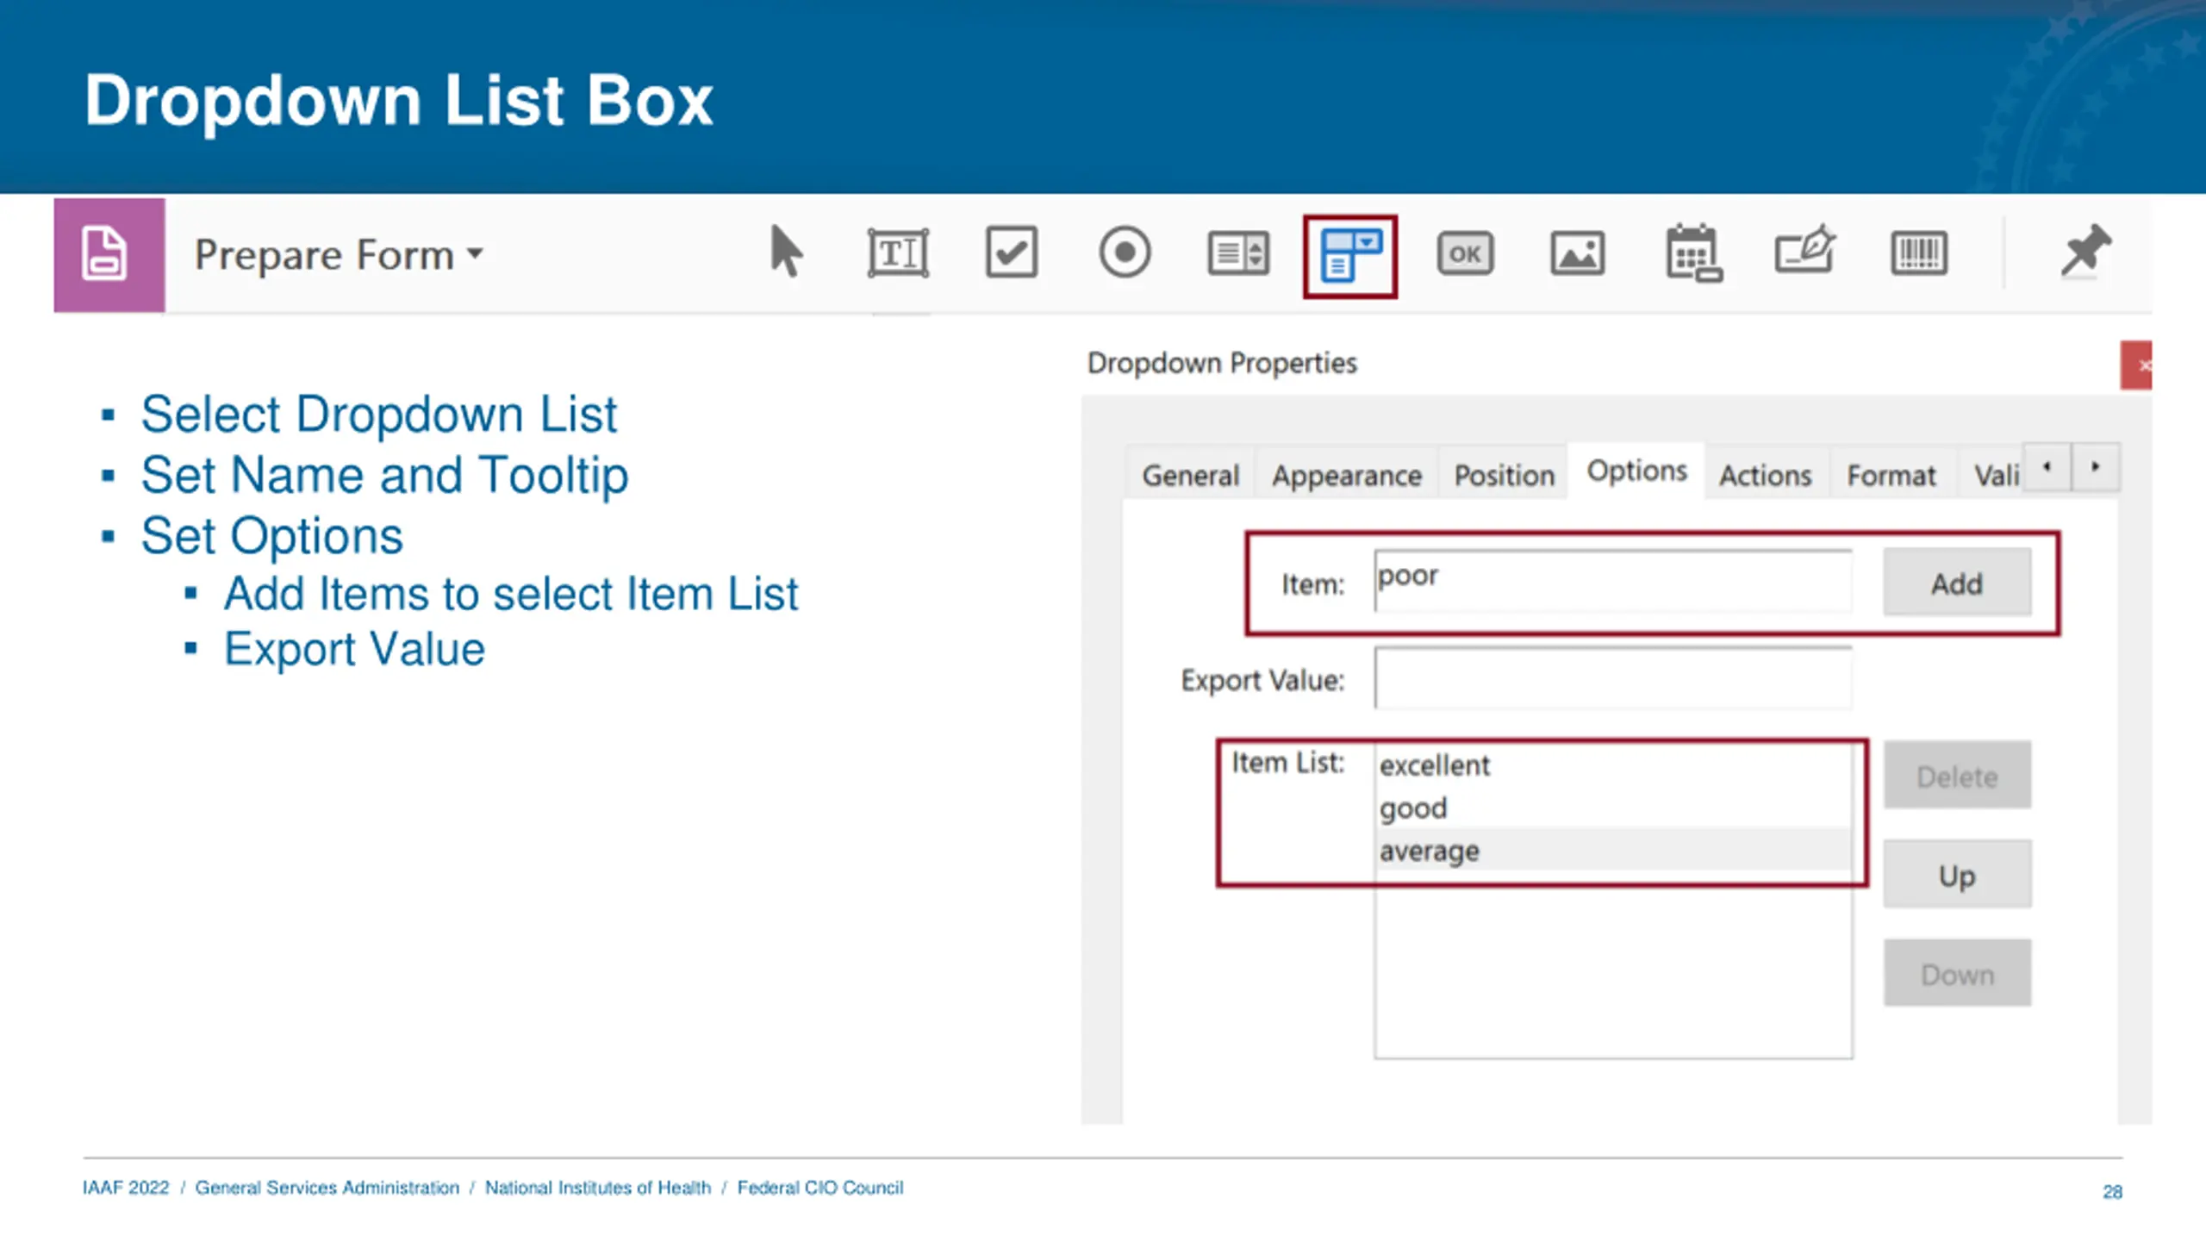This screenshot has height=1241, width=2206.
Task: Select the Radio Button tool icon
Action: [x=1125, y=253]
